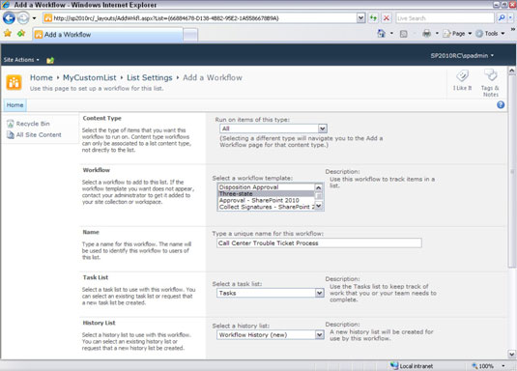Viewport: 517px width, 371px height.
Task: Open print options dropdown arrow
Action: tap(437, 33)
